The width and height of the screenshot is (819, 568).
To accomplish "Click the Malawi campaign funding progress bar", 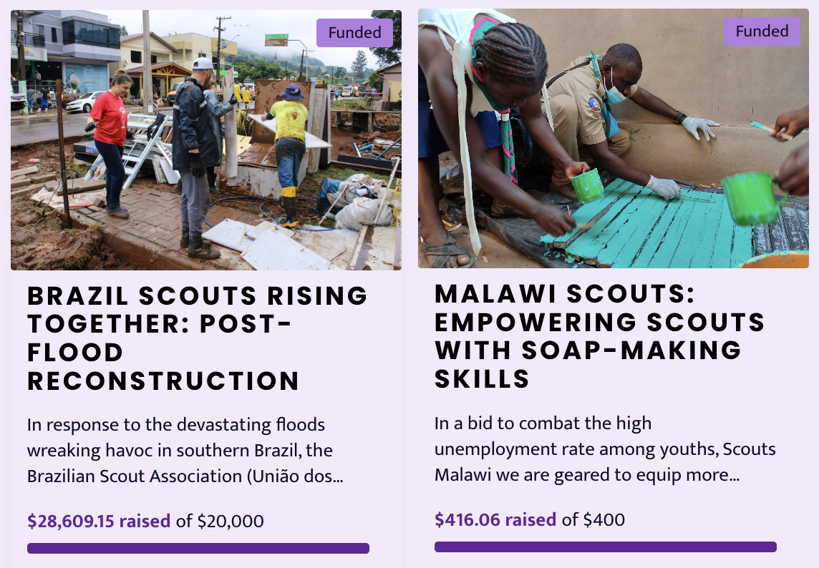I will click(605, 547).
